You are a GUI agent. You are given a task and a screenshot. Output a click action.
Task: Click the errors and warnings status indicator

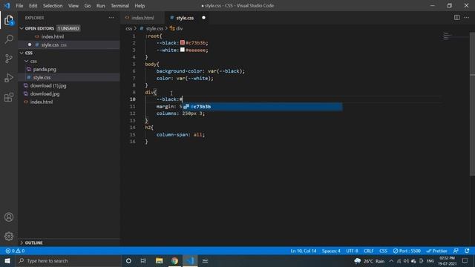click(x=15, y=251)
